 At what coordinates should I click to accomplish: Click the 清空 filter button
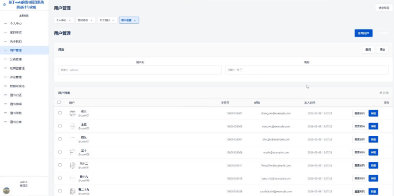tap(383, 49)
